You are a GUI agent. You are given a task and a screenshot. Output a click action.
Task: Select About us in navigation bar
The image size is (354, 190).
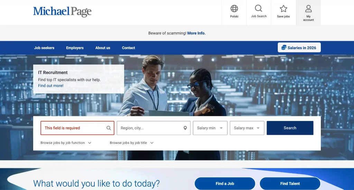103,48
